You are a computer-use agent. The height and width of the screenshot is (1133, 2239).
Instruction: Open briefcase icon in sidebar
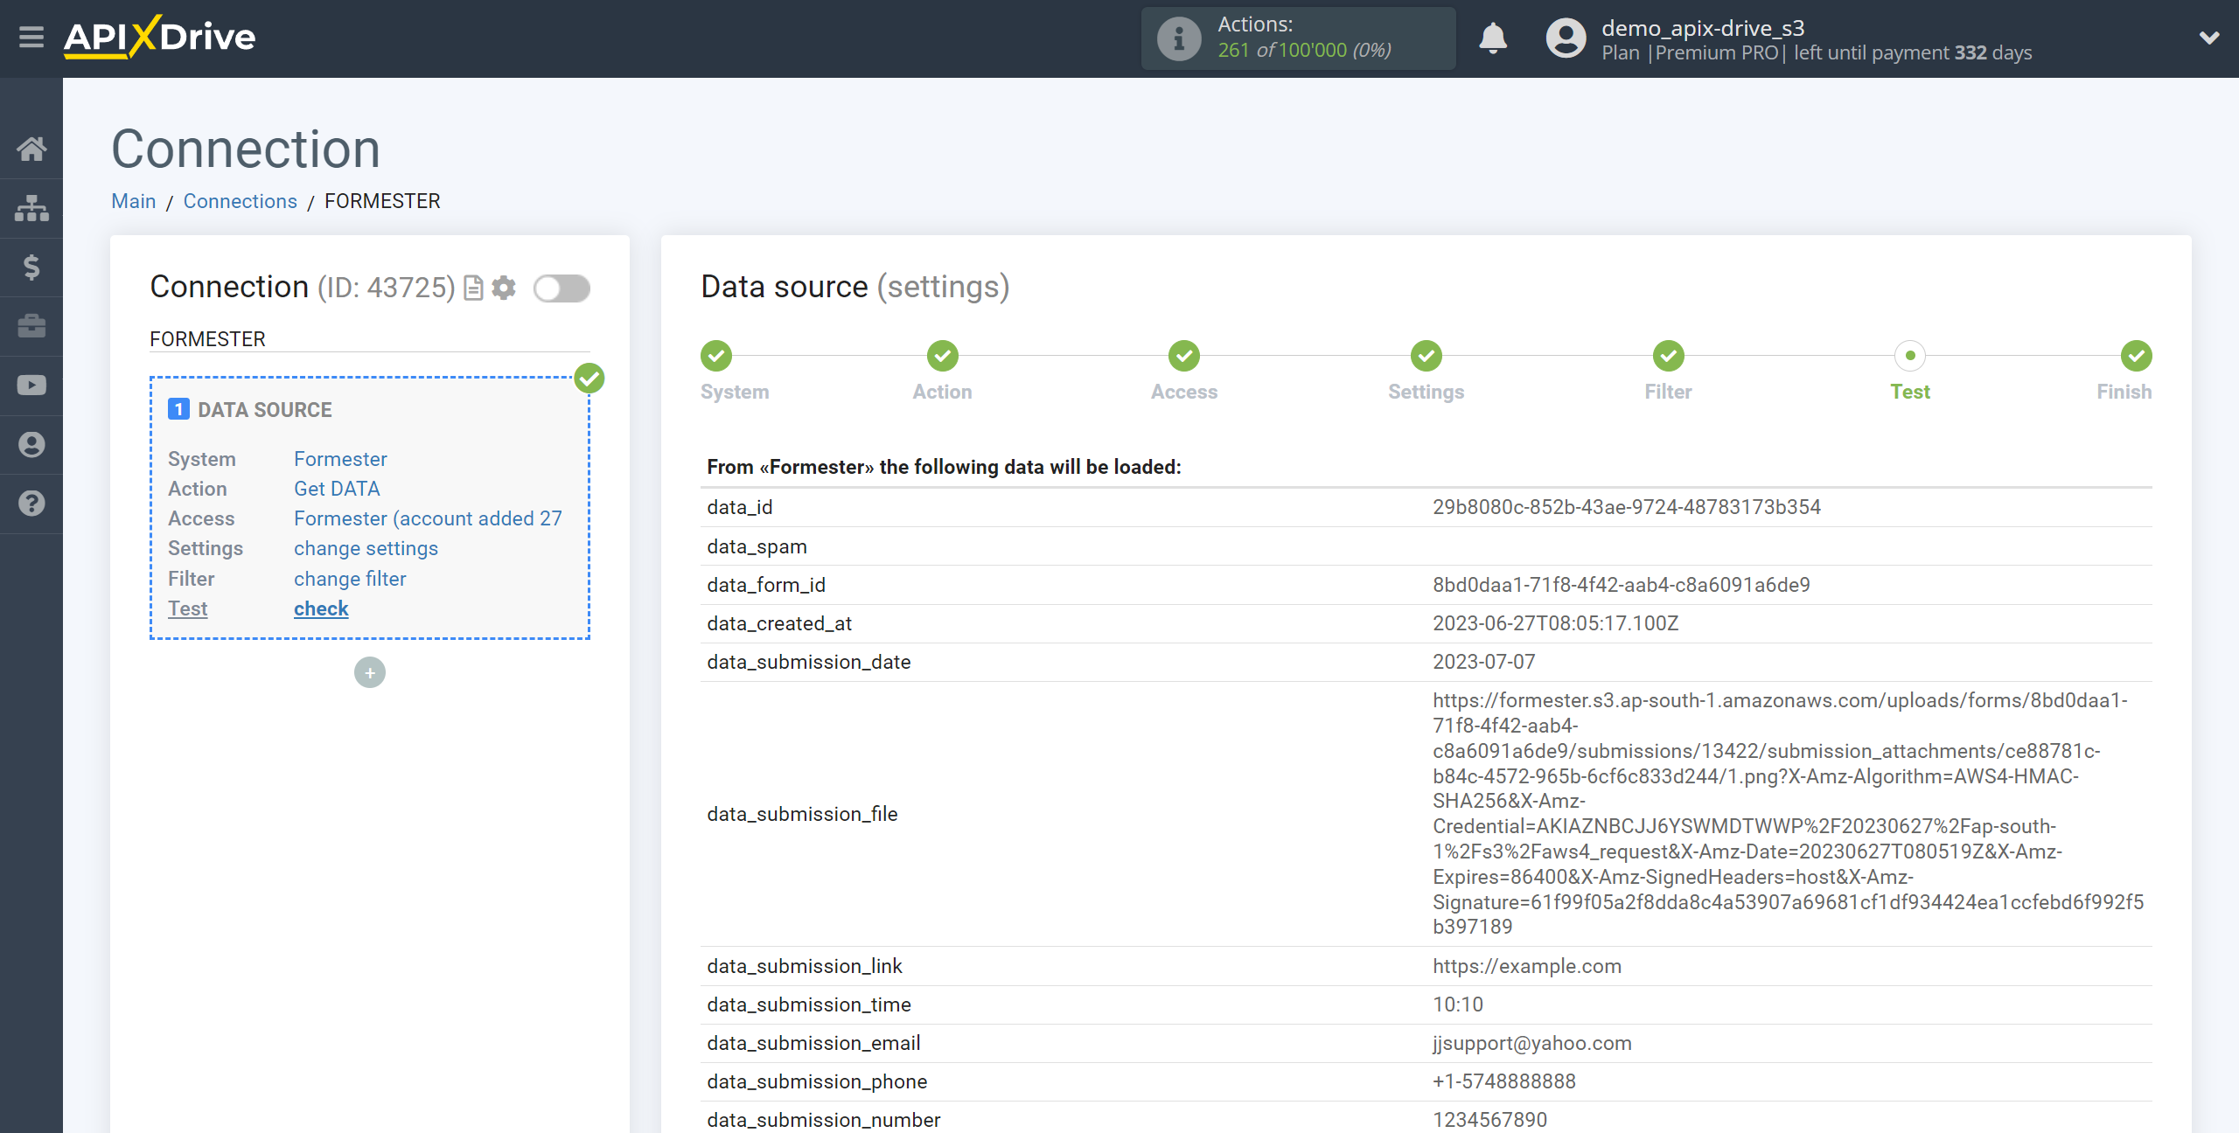(31, 326)
